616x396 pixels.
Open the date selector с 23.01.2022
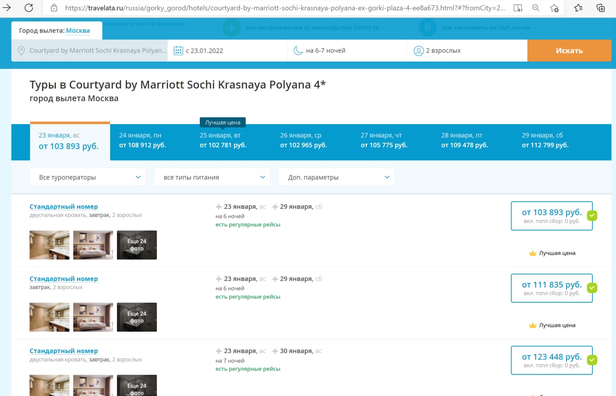pos(228,51)
